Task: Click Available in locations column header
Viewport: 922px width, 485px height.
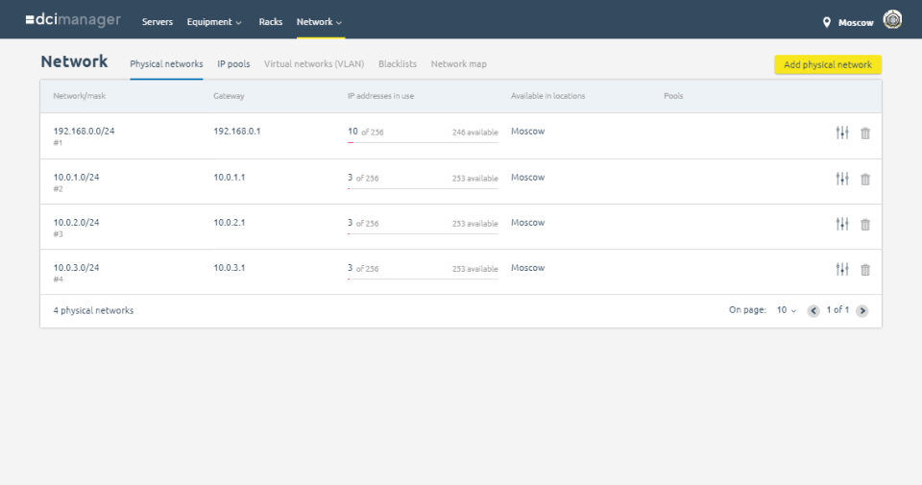Action: coord(548,96)
